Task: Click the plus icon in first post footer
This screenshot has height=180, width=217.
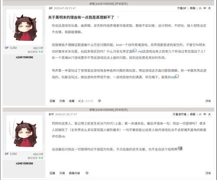Action: [99, 101]
